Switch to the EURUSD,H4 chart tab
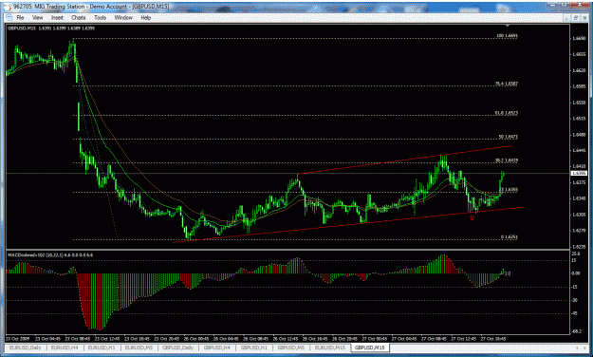Screen dimensions: 593x357 [x=65, y=348]
